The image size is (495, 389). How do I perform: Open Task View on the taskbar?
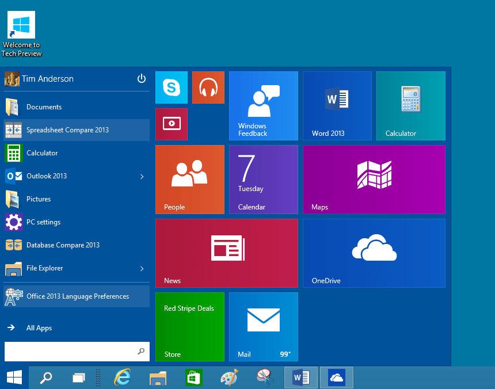[x=79, y=377]
